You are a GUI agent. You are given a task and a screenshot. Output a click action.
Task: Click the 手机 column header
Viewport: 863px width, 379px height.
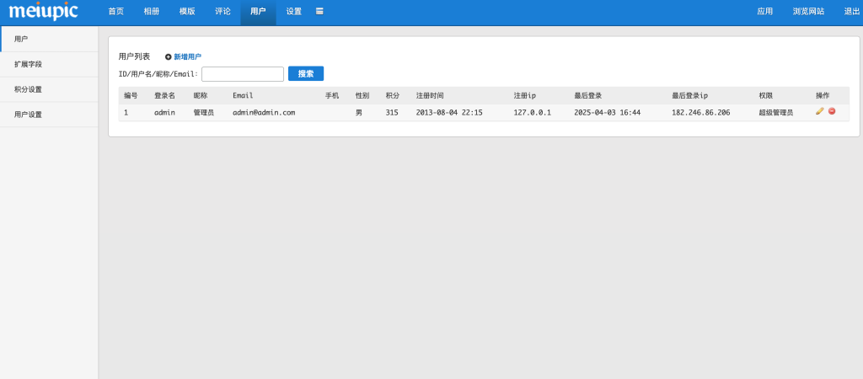click(332, 96)
